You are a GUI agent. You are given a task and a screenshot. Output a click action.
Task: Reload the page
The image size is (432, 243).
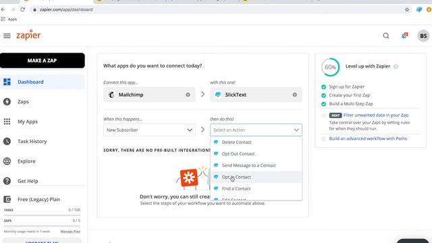[22, 9]
